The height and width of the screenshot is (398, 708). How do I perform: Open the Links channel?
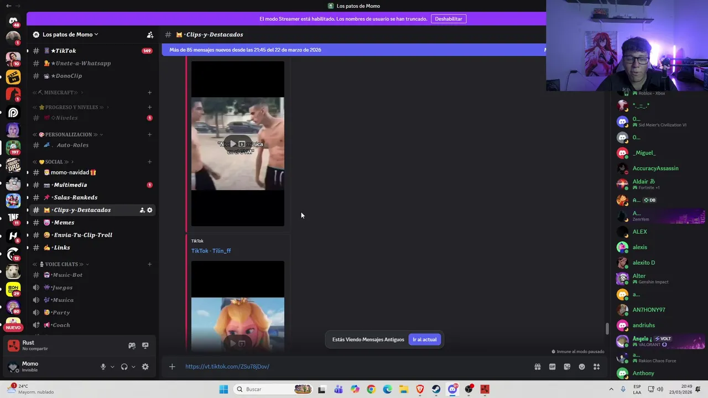(x=91, y=248)
